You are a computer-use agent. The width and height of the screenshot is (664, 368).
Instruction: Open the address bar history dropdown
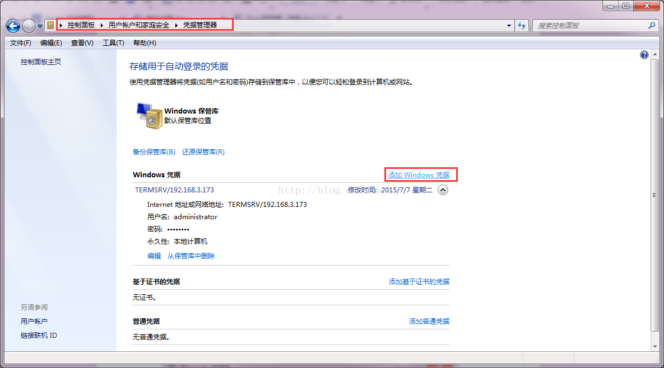point(509,26)
